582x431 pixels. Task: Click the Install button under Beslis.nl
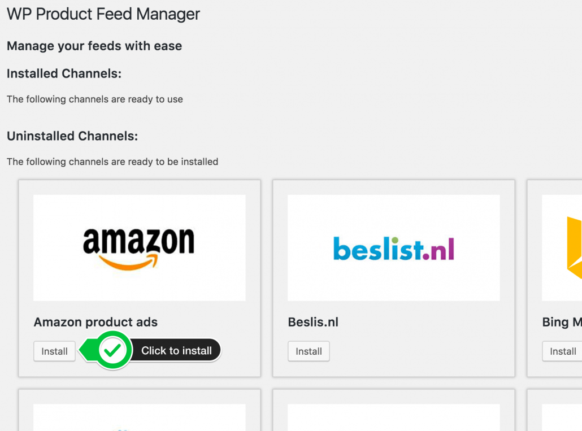pos(309,351)
